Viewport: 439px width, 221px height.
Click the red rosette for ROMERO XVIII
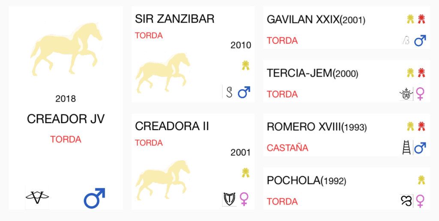click(x=422, y=127)
